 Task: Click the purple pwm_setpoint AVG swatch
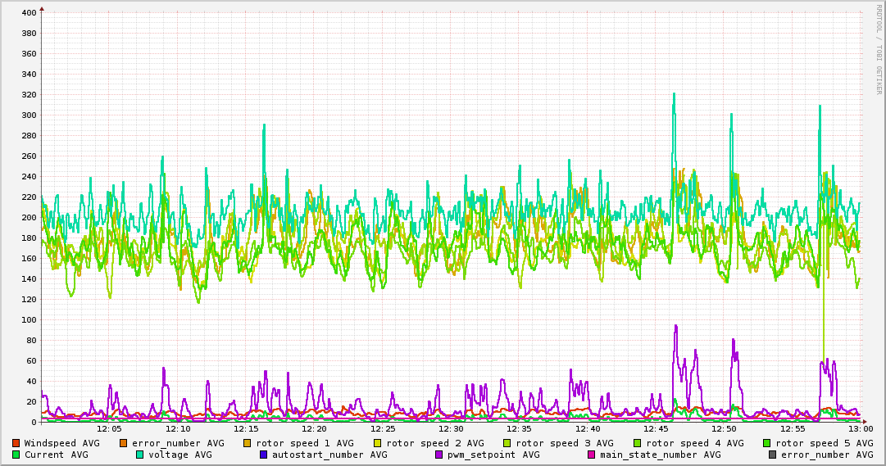[x=438, y=455]
